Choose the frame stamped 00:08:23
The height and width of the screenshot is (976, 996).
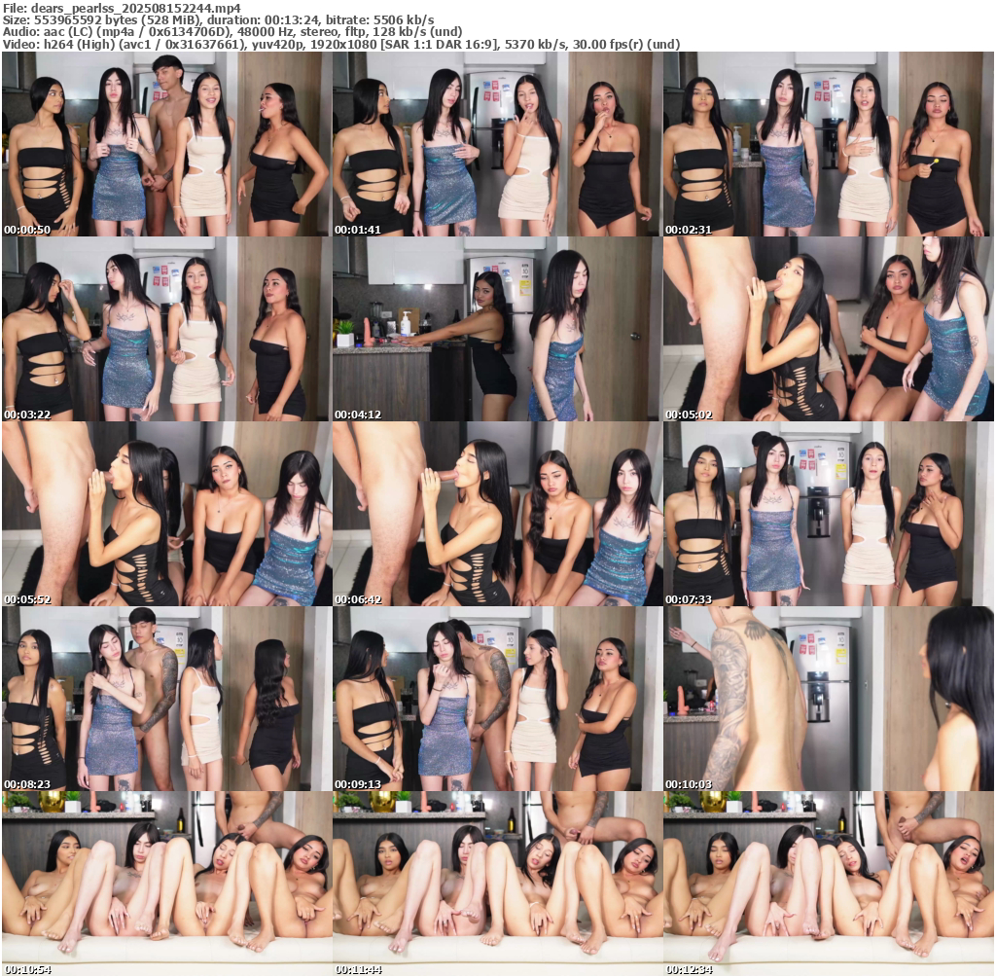tap(166, 699)
